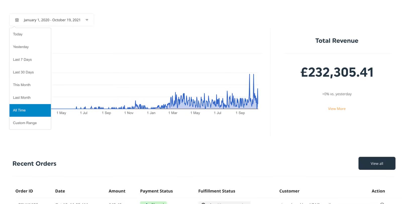Click the Date column header
402x204 pixels.
pyautogui.click(x=60, y=191)
